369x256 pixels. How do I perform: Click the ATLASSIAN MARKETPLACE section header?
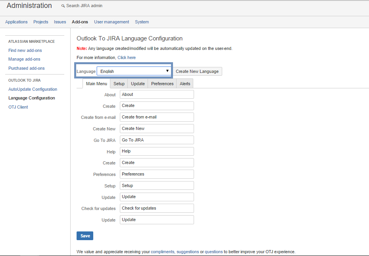click(x=31, y=42)
